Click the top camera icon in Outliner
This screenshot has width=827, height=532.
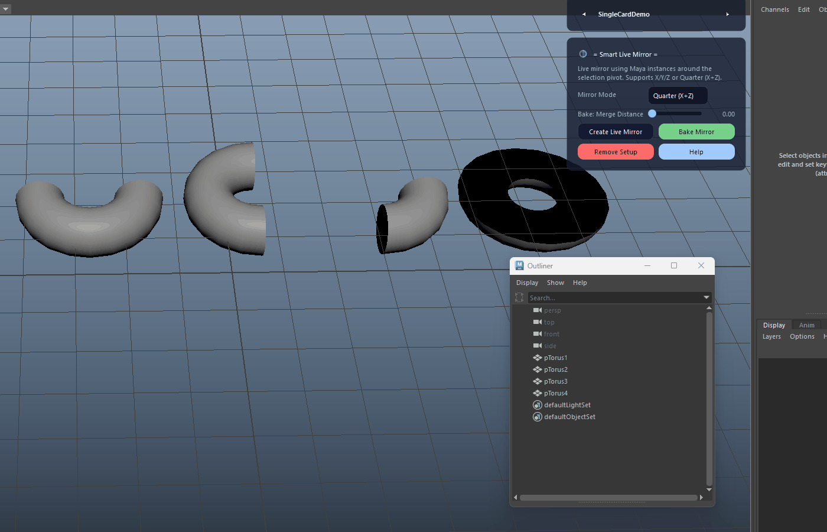tap(538, 322)
